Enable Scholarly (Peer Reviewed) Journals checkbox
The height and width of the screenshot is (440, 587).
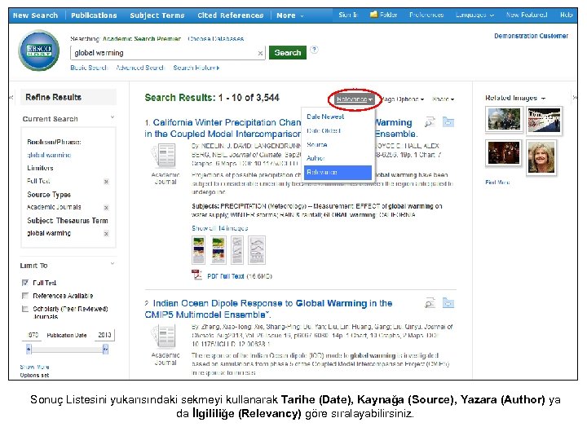click(x=25, y=309)
